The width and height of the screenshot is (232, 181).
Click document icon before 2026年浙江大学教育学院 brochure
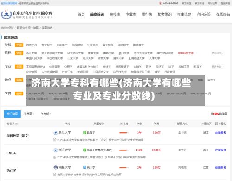click(55, 140)
